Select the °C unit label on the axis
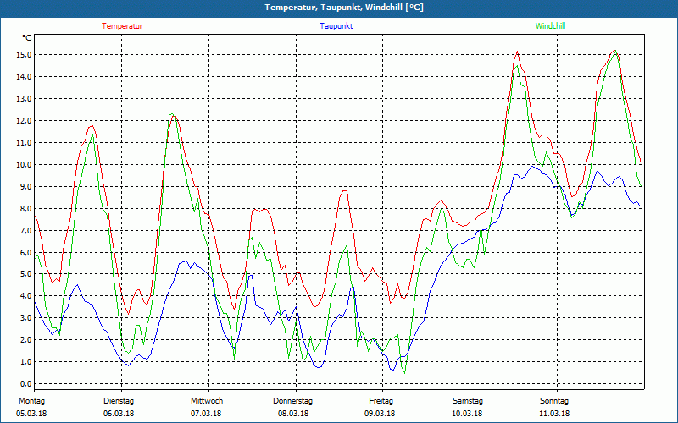 [x=27, y=38]
